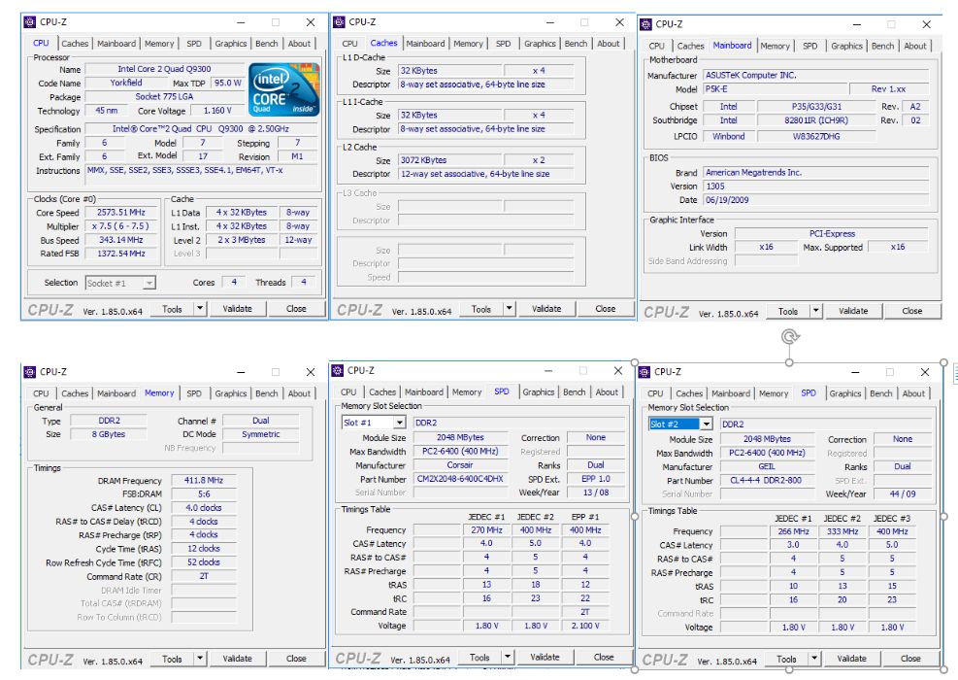The height and width of the screenshot is (680, 958).
Task: Click the Winbond LPCIO vendor field
Action: point(728,136)
